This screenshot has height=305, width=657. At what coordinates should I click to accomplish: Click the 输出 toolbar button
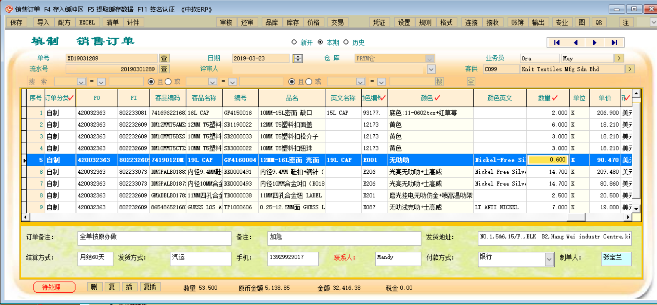(x=538, y=23)
